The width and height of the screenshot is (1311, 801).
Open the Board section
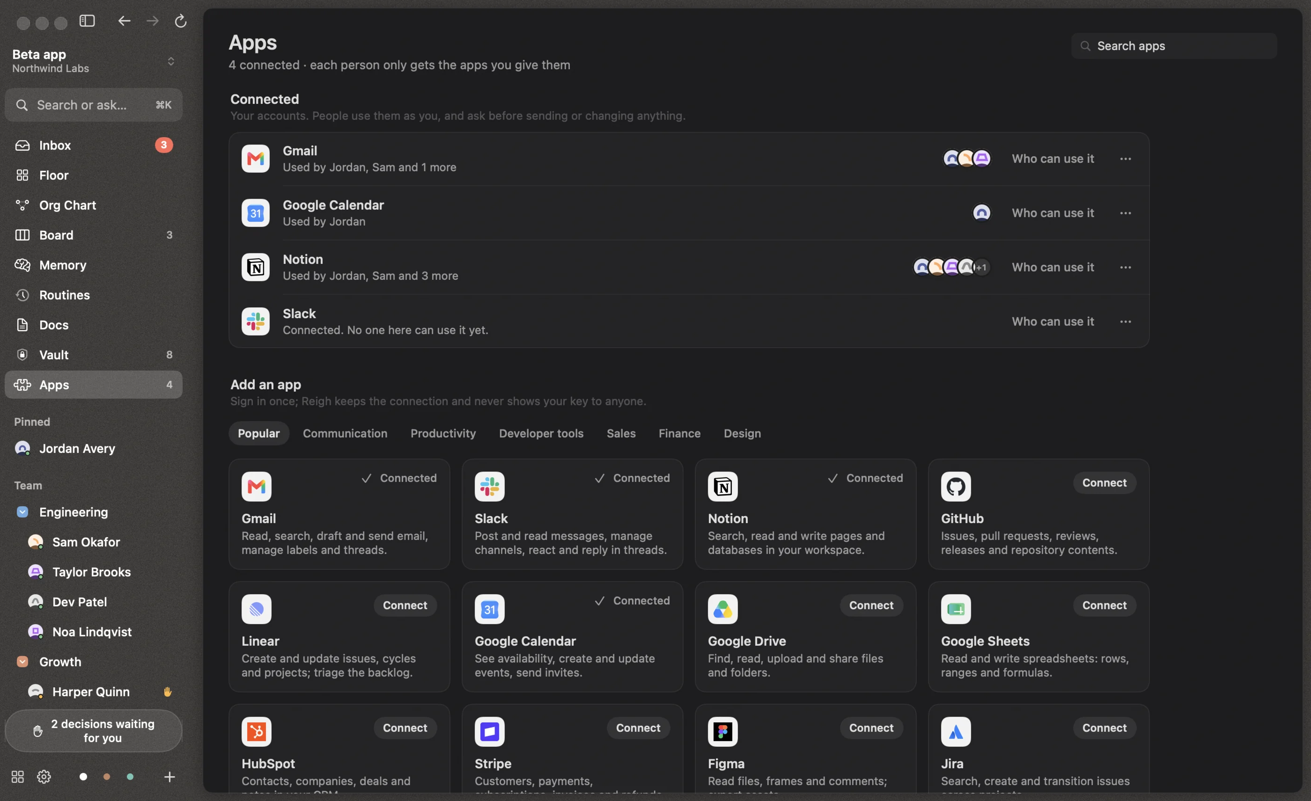pos(94,235)
